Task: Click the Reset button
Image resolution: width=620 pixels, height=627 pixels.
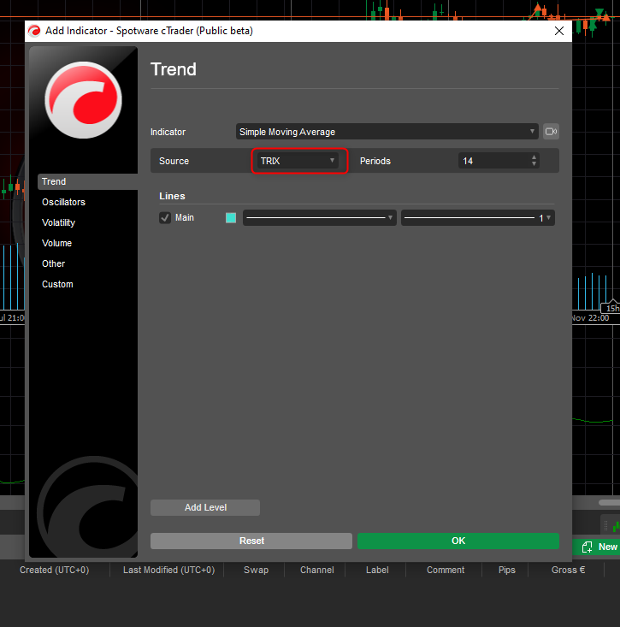Action: click(x=251, y=541)
